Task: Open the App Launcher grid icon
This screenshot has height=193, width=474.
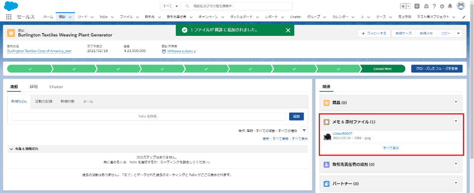Action: pyautogui.click(x=9, y=17)
